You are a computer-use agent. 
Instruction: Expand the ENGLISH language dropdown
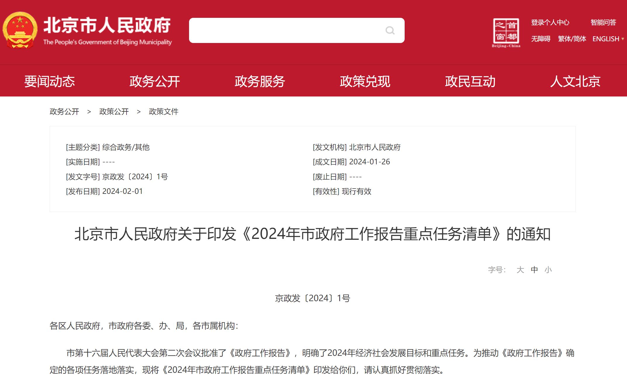[608, 39]
